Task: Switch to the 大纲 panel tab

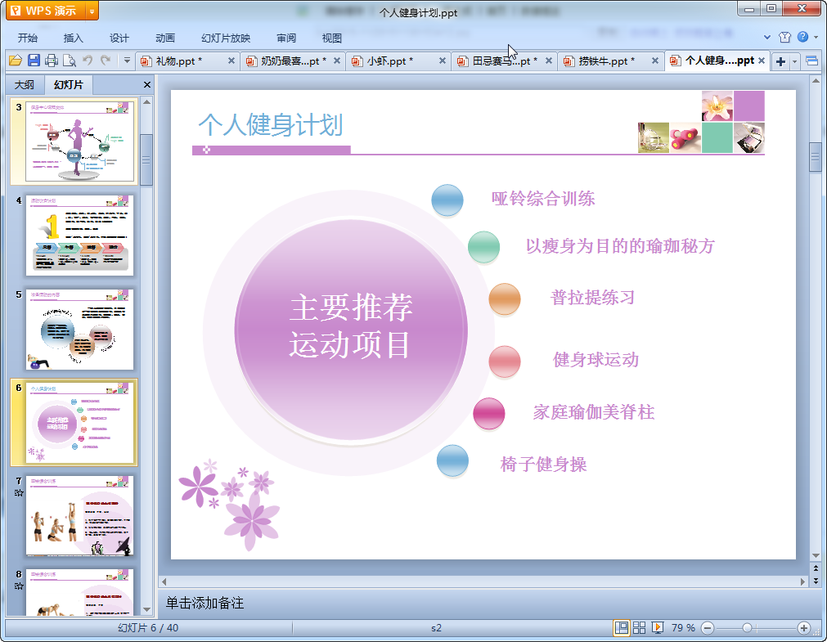Action: tap(25, 84)
